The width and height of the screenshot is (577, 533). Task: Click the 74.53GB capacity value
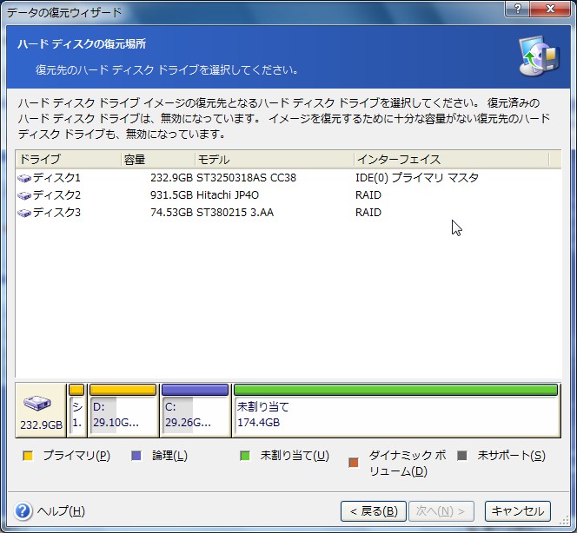(x=171, y=213)
